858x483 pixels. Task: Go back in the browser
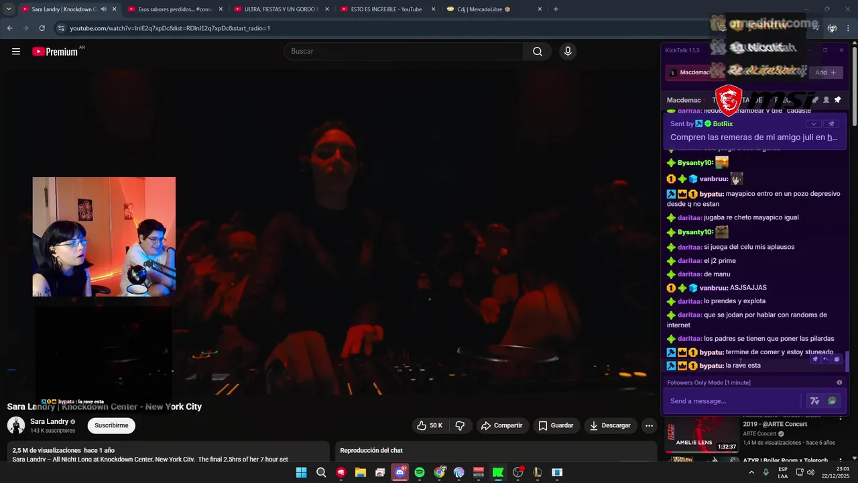[9, 28]
